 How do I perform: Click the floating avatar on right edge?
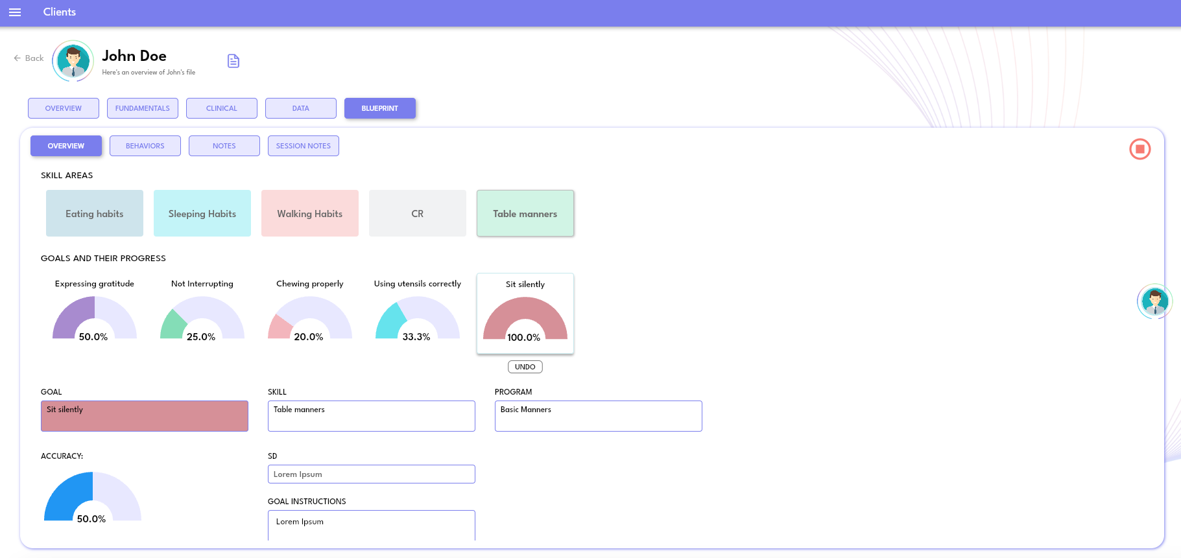[1154, 301]
